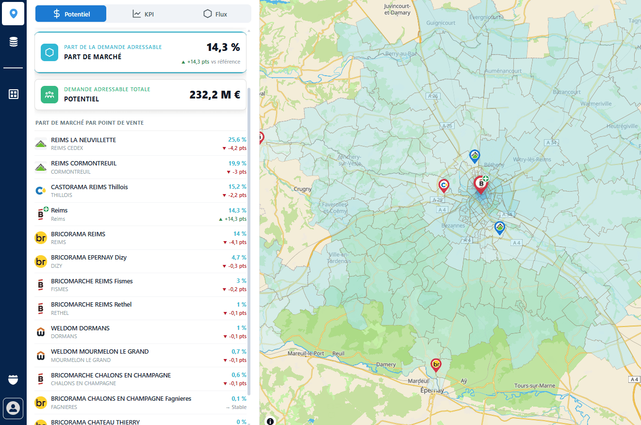Select the Potentiel tab
Screen dimensions: 641x425
[71, 14]
